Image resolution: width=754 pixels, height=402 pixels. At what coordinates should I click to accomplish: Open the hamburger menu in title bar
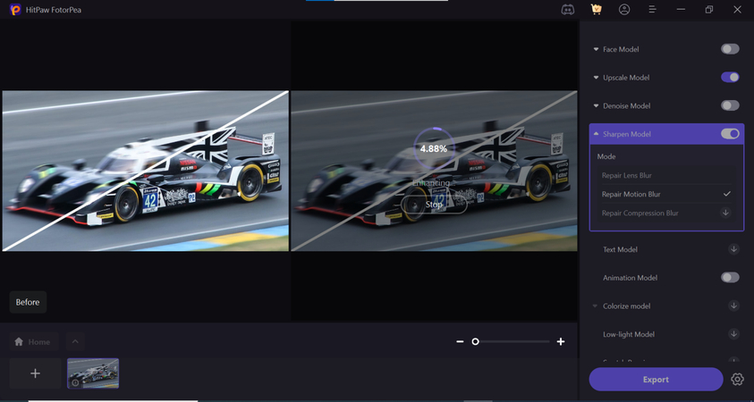point(653,10)
